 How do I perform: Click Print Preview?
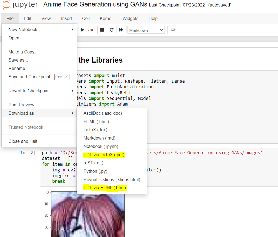(x=21, y=105)
